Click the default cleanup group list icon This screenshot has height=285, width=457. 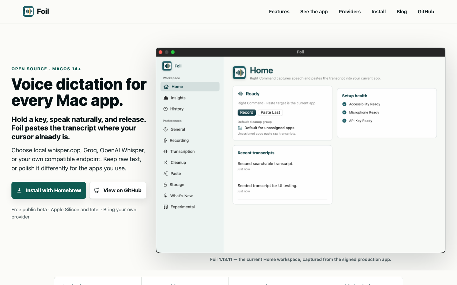240,128
